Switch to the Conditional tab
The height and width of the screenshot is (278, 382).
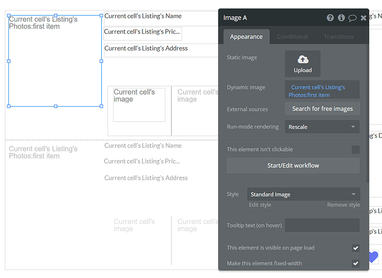click(292, 37)
